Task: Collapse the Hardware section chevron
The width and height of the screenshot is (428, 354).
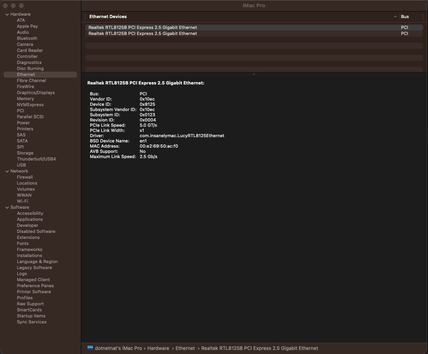Action: pyautogui.click(x=7, y=14)
